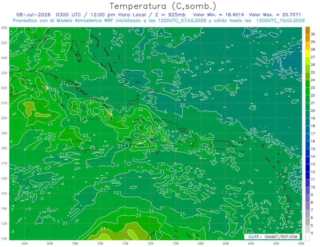Click the 76W longitude axis label

pos(100,243)
